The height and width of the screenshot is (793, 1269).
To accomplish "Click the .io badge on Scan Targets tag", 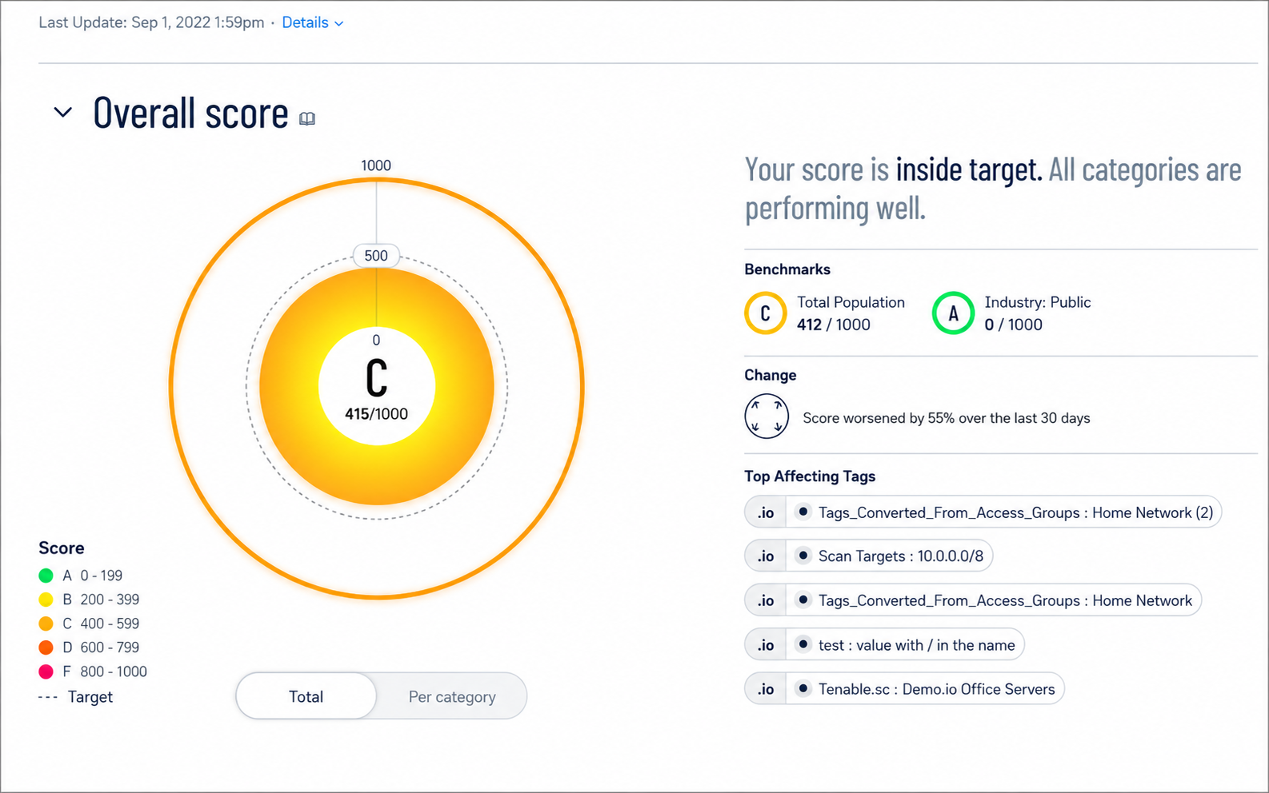I will 766,556.
